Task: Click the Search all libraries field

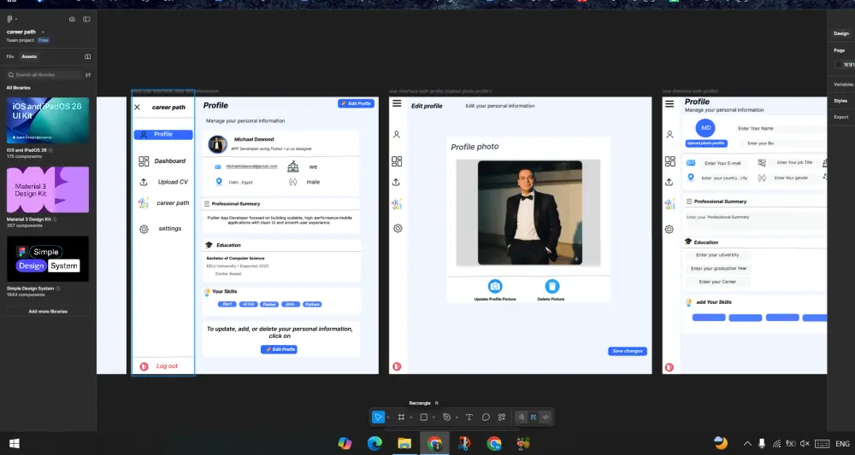Action: (43, 74)
